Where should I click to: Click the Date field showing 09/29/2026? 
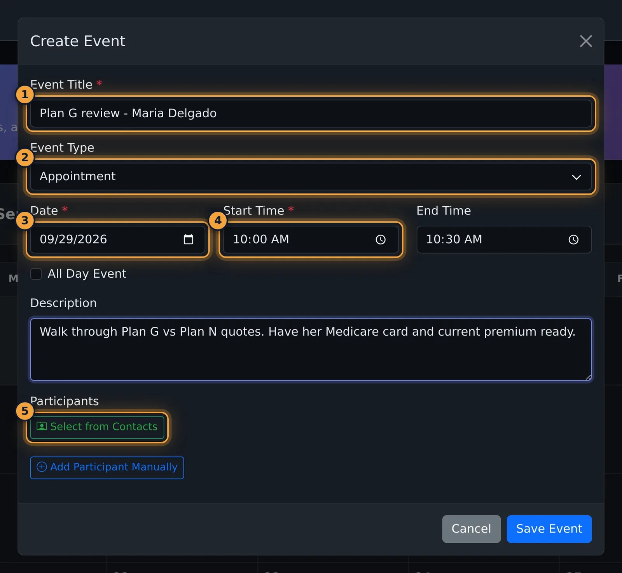pos(117,239)
